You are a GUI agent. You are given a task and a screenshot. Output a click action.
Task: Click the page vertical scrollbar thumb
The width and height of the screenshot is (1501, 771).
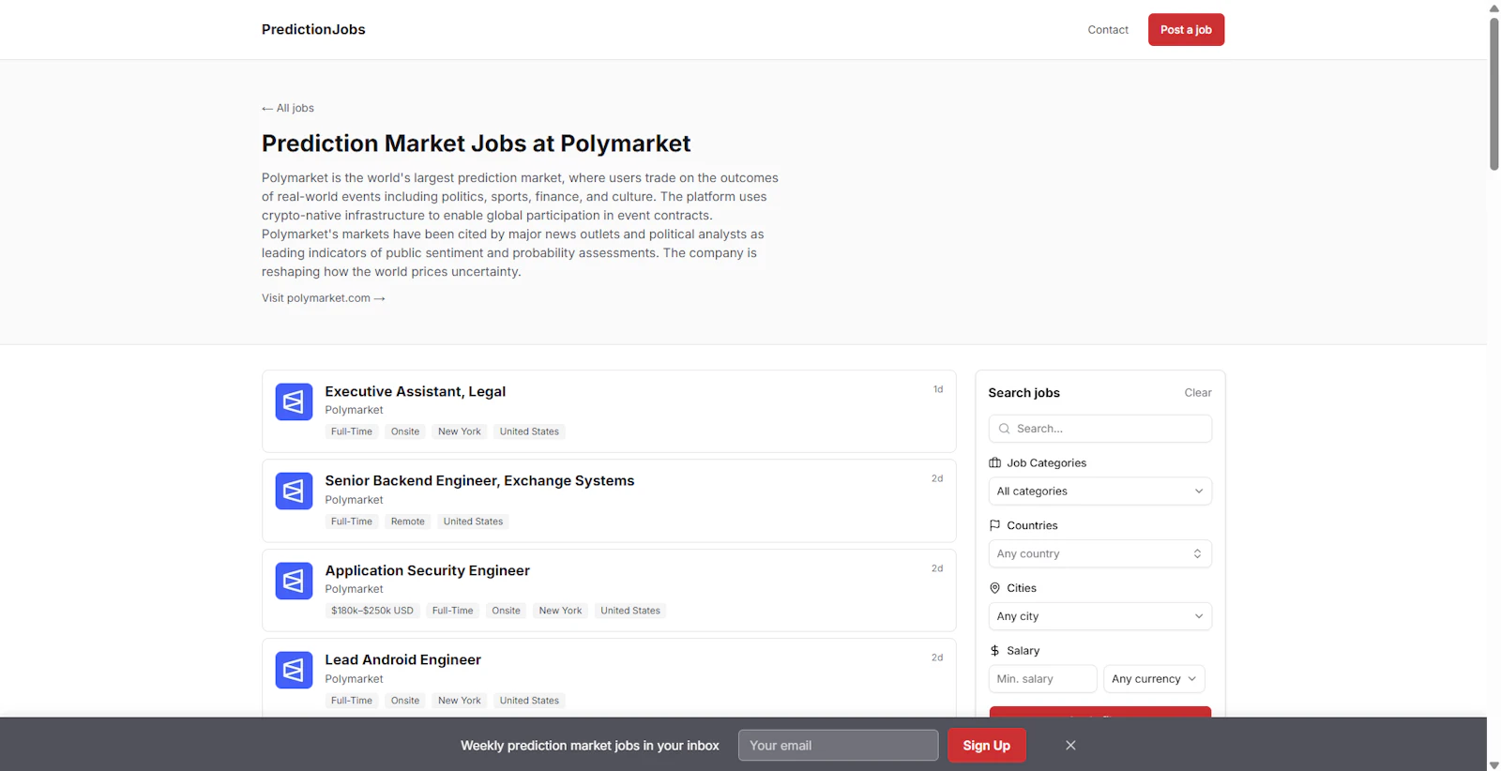coord(1493,94)
